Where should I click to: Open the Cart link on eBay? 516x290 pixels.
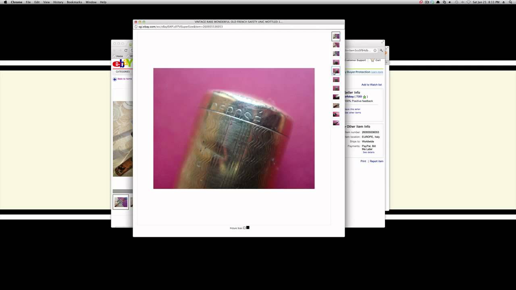(378, 60)
